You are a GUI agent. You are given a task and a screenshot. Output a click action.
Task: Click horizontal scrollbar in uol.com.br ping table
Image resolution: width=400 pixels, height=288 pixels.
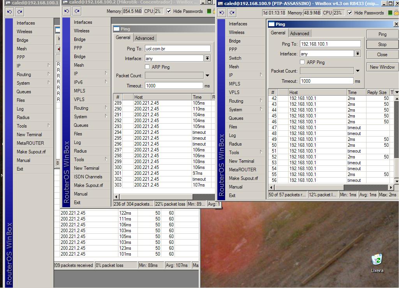point(164,197)
